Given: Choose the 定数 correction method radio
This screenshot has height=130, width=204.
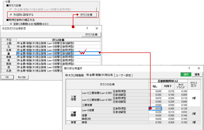Looking at the screenshot, I should tap(11, 24).
